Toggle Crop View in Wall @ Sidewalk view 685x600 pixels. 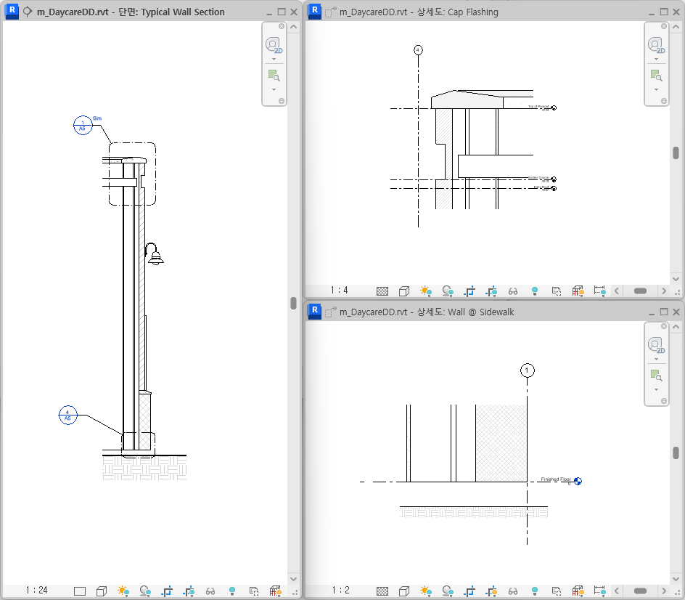(469, 591)
